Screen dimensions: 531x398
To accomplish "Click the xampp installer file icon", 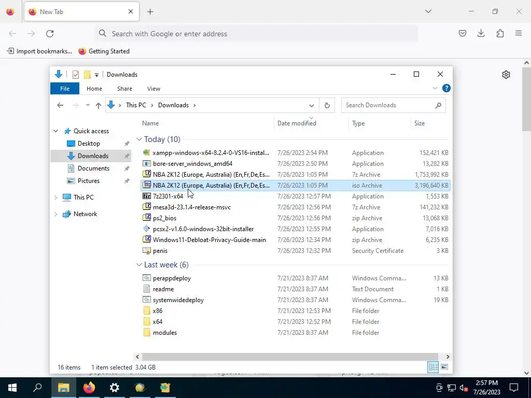I will pyautogui.click(x=146, y=153).
